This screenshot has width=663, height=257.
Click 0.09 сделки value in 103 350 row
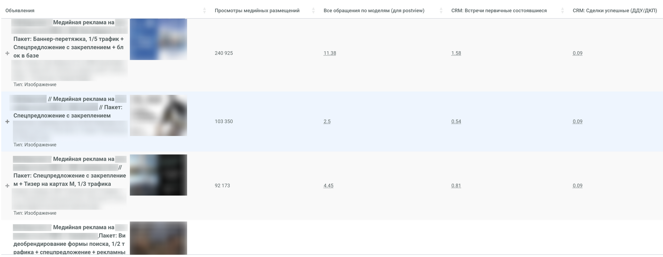click(577, 122)
